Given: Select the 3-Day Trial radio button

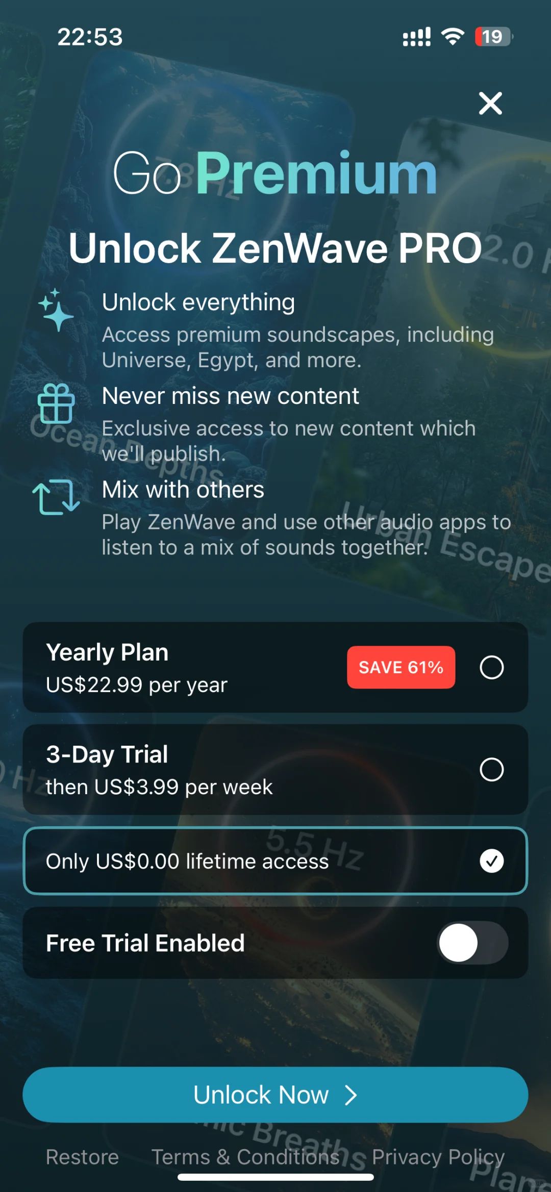Looking at the screenshot, I should pos(492,769).
